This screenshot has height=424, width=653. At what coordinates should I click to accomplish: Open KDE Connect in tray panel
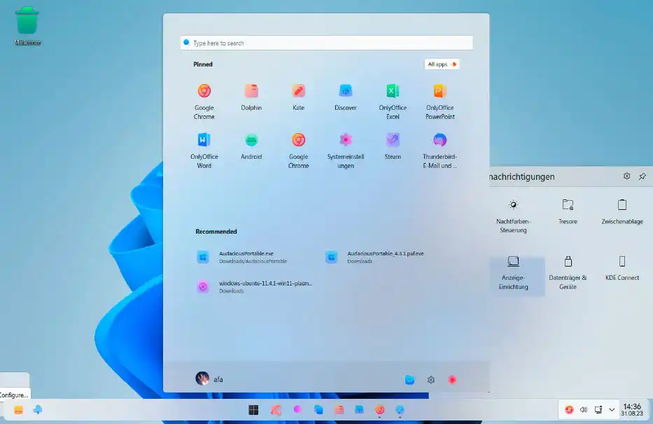(x=622, y=268)
